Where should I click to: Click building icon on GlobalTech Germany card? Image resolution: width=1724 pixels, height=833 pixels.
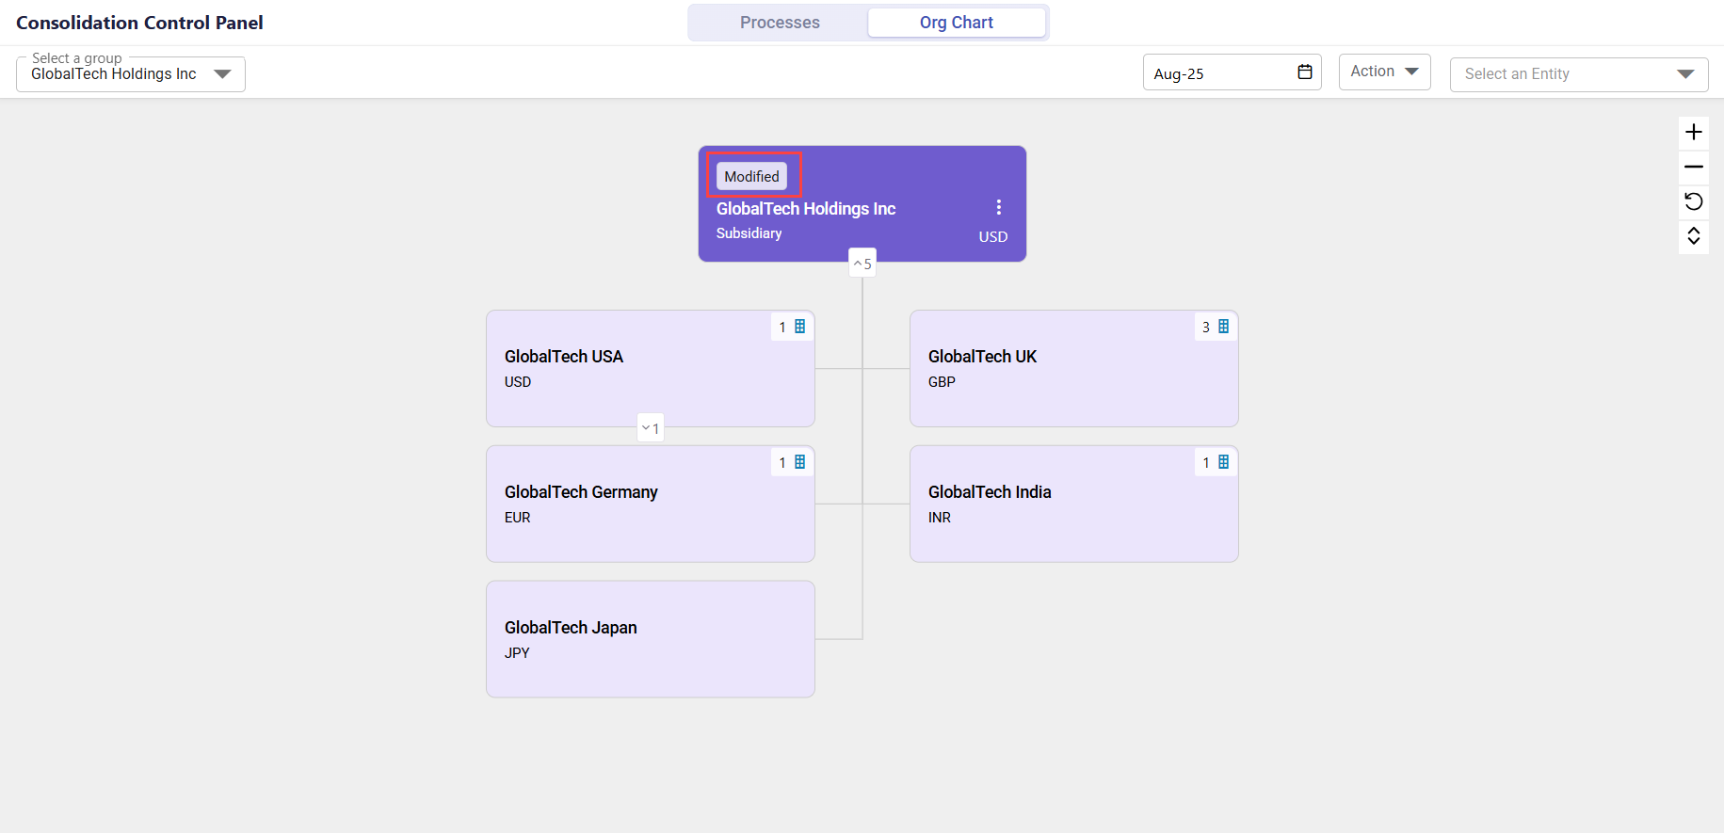(x=799, y=462)
